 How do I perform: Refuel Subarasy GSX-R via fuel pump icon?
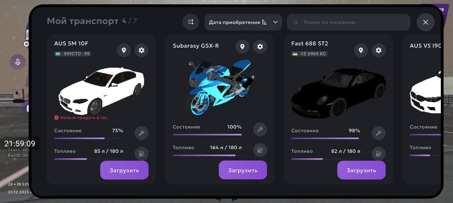pyautogui.click(x=260, y=150)
